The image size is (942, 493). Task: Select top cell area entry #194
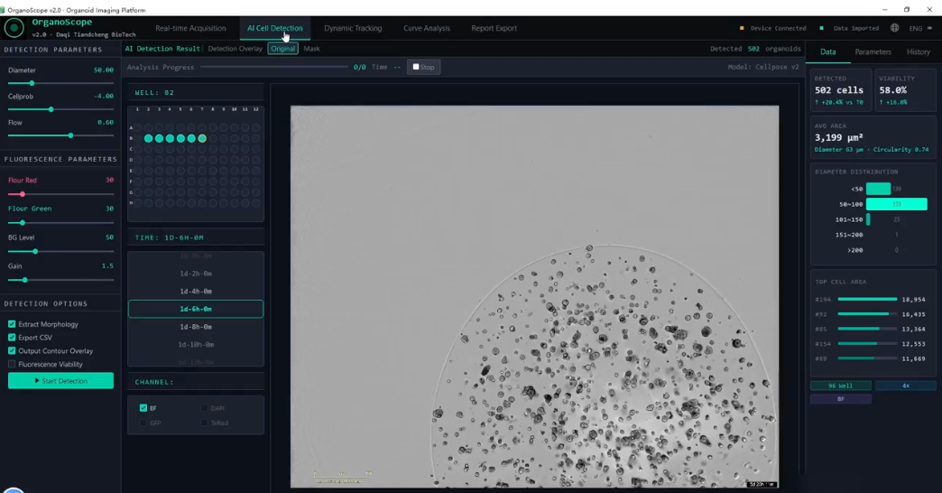click(x=870, y=299)
